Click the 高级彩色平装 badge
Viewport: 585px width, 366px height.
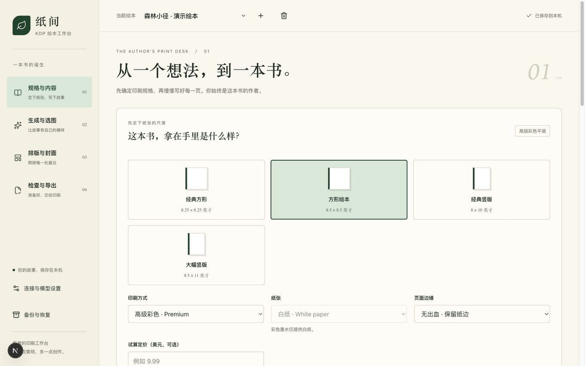[533, 131]
